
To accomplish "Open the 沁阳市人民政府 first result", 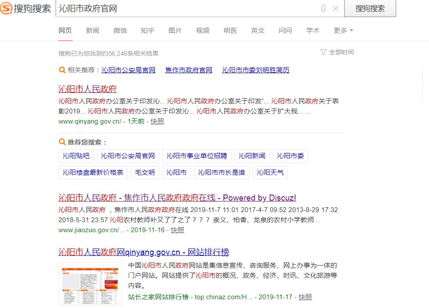I will pos(87,89).
